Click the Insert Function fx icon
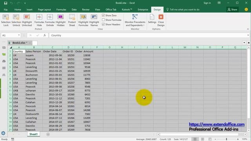 click(44, 35)
